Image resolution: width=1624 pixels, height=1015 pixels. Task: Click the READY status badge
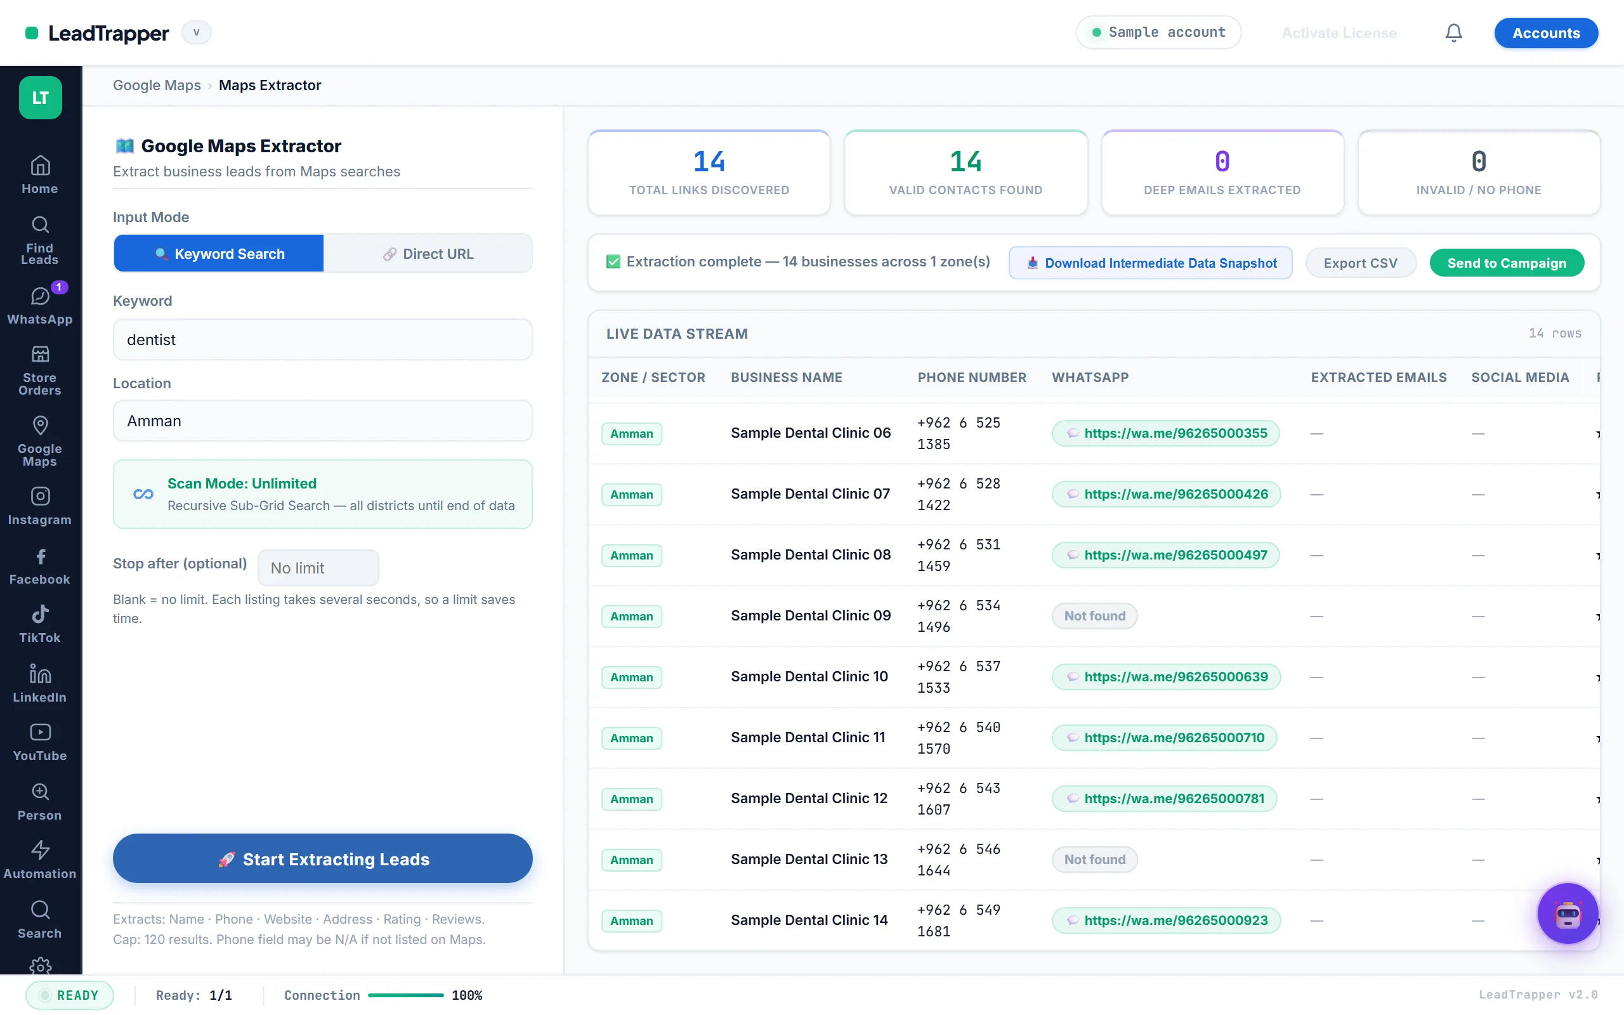70,995
